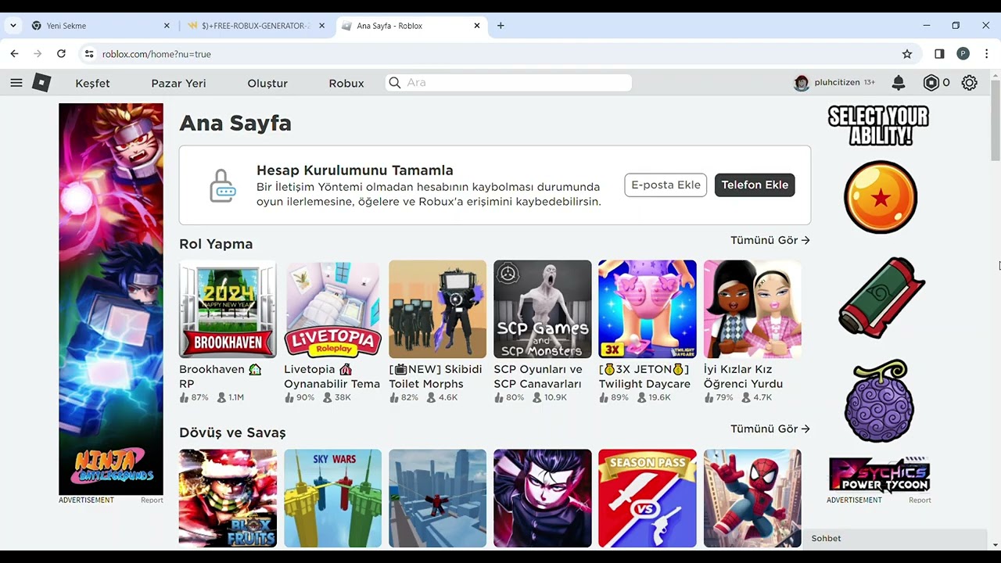Open the tab search dropdown arrow
This screenshot has height=563, width=1001.
pyautogui.click(x=13, y=26)
